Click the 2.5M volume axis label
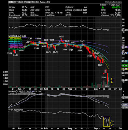This screenshot has width=128, height=130. click(6, 72)
